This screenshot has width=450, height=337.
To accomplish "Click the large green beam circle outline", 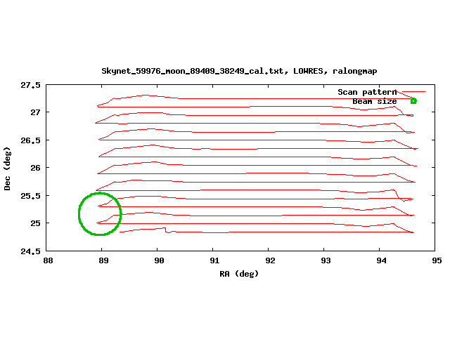I will (x=100, y=213).
